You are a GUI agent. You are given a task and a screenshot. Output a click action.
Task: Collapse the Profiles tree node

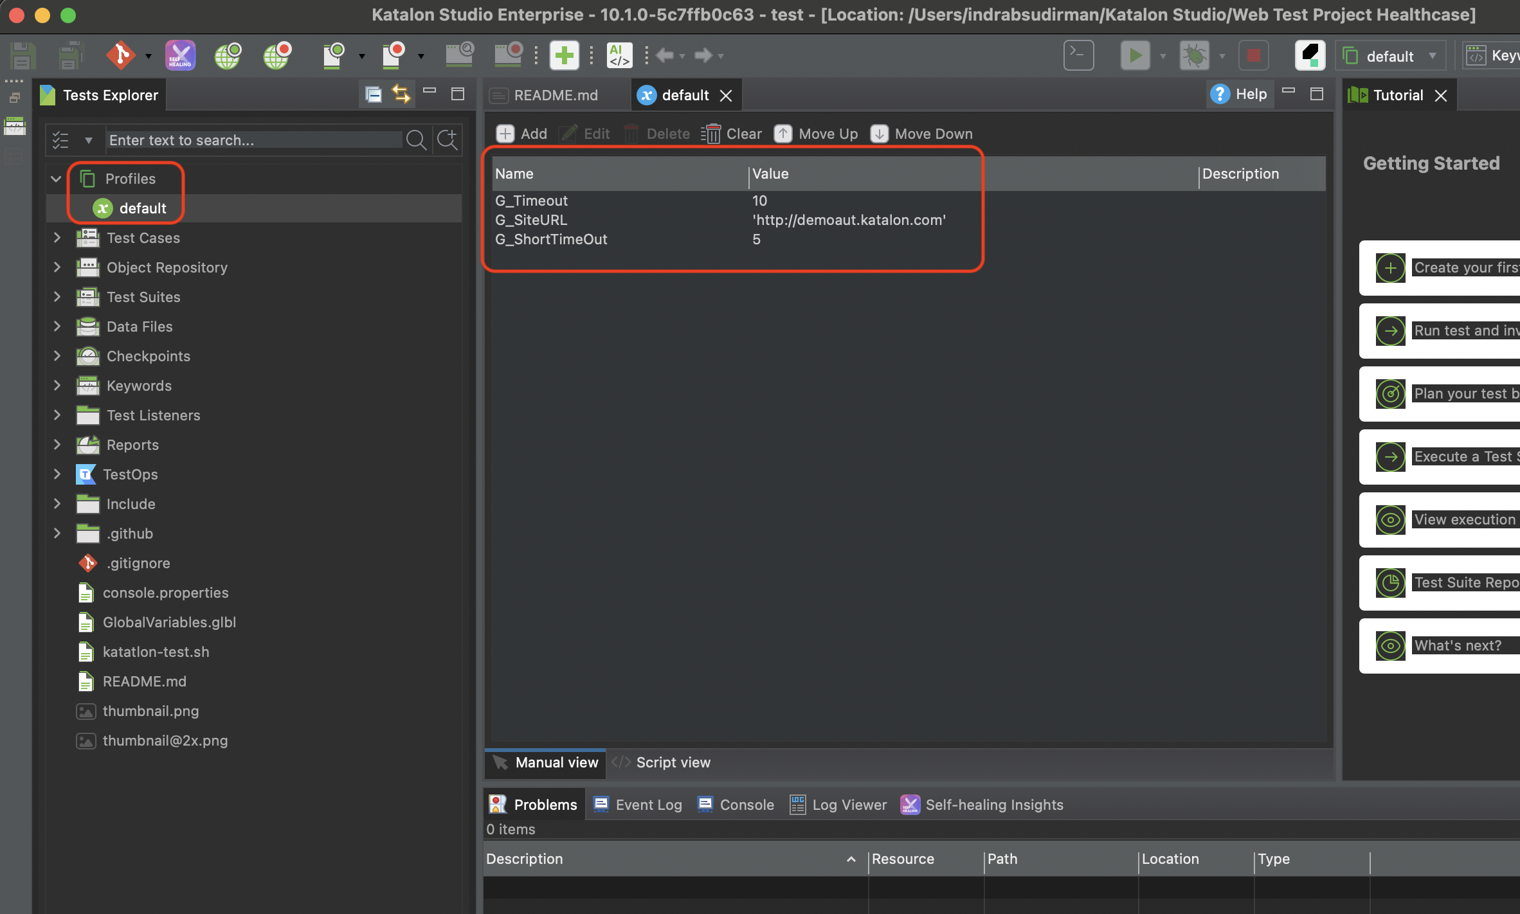pyautogui.click(x=57, y=179)
